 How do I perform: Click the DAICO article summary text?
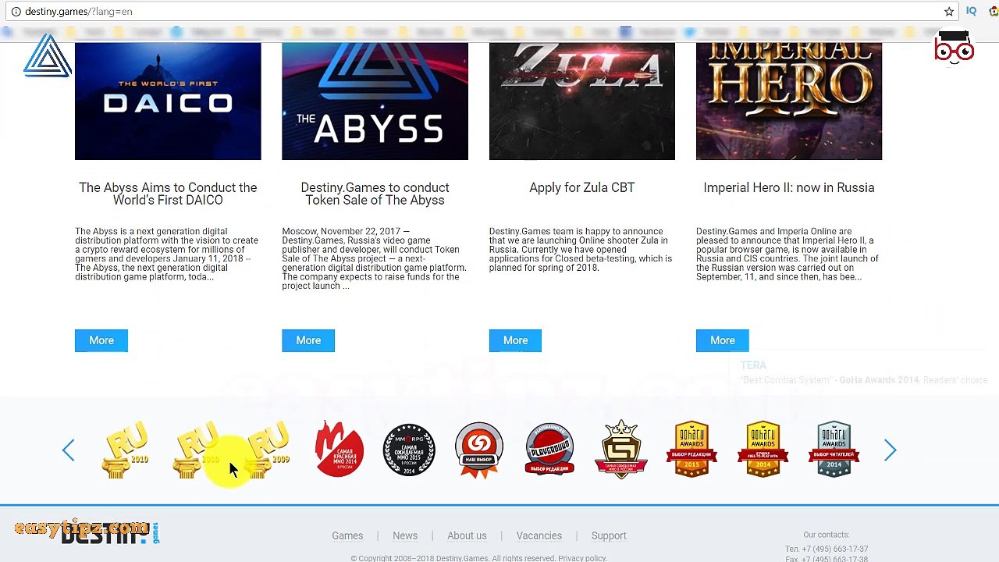(x=167, y=254)
